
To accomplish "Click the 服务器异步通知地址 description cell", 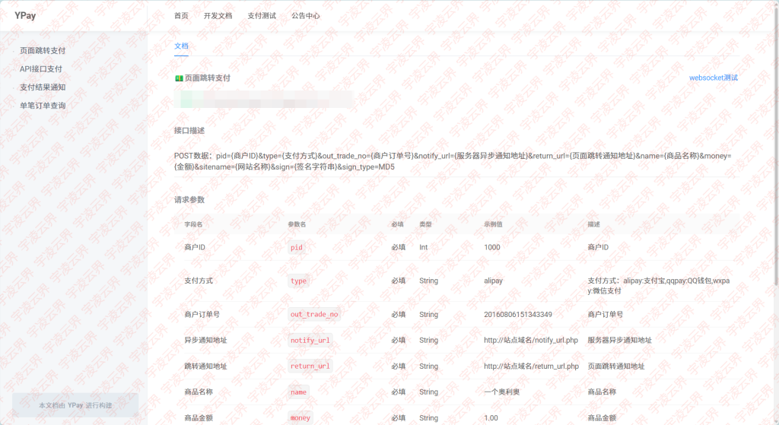I will tap(619, 341).
